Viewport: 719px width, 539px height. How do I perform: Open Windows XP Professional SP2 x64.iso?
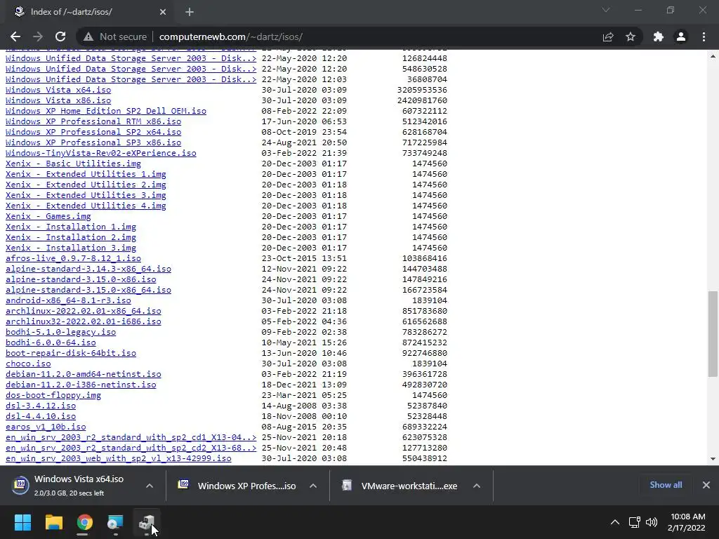[93, 132]
